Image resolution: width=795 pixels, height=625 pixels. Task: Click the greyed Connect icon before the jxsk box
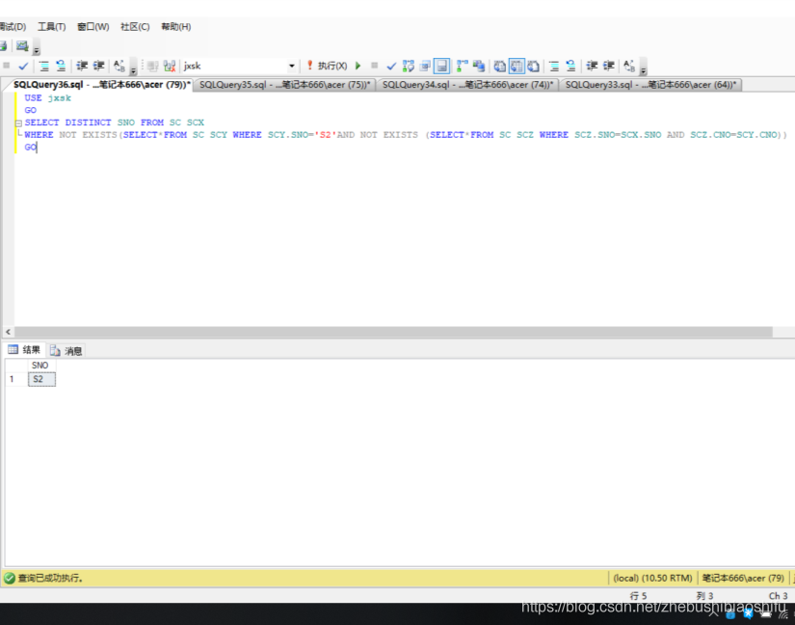tap(153, 66)
